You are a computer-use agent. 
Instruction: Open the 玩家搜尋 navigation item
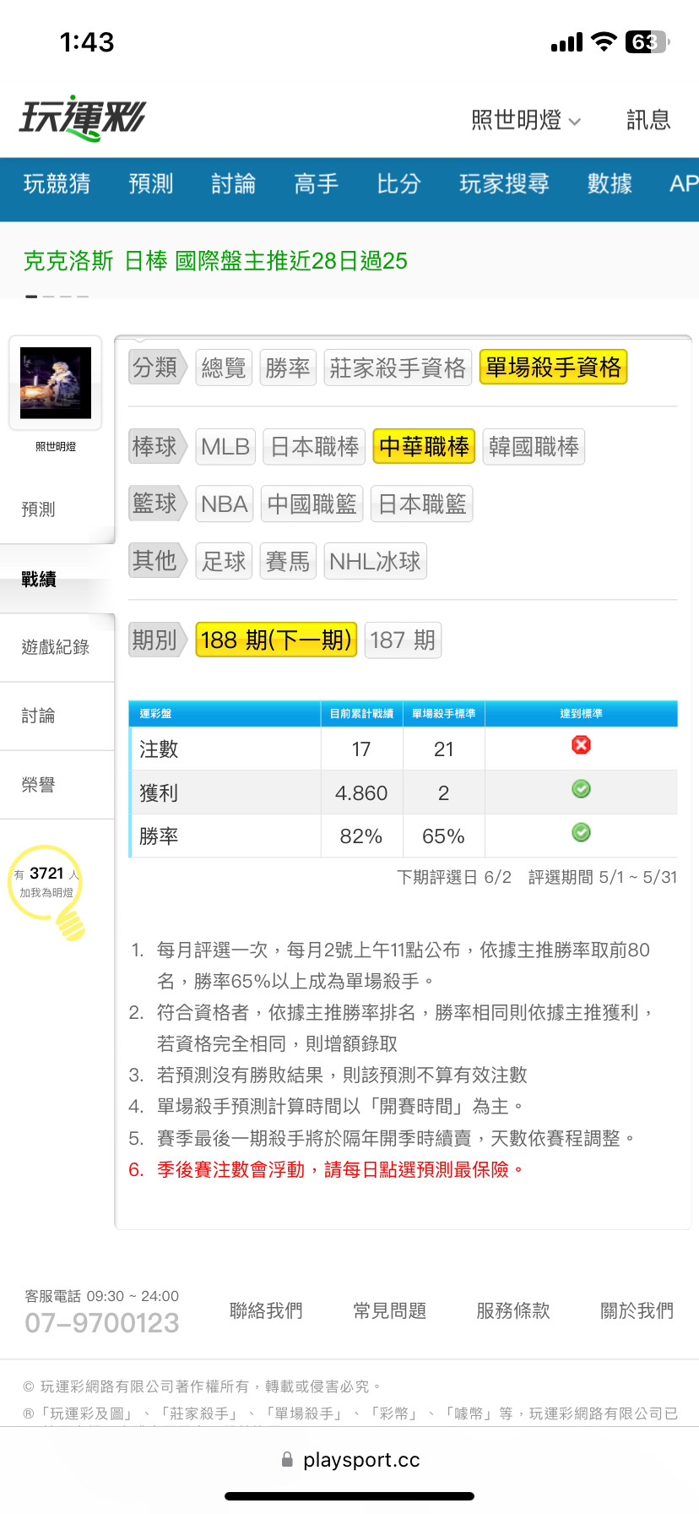point(504,183)
